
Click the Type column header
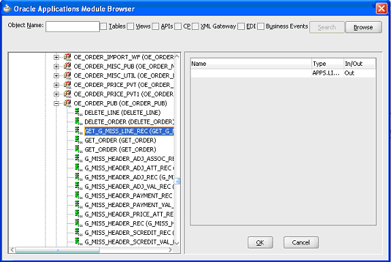(328, 64)
